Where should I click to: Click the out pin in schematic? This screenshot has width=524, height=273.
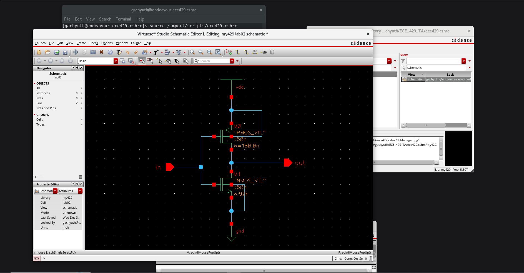288,163
